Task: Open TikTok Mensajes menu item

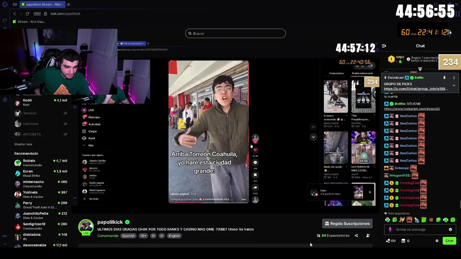Action: pos(91,117)
